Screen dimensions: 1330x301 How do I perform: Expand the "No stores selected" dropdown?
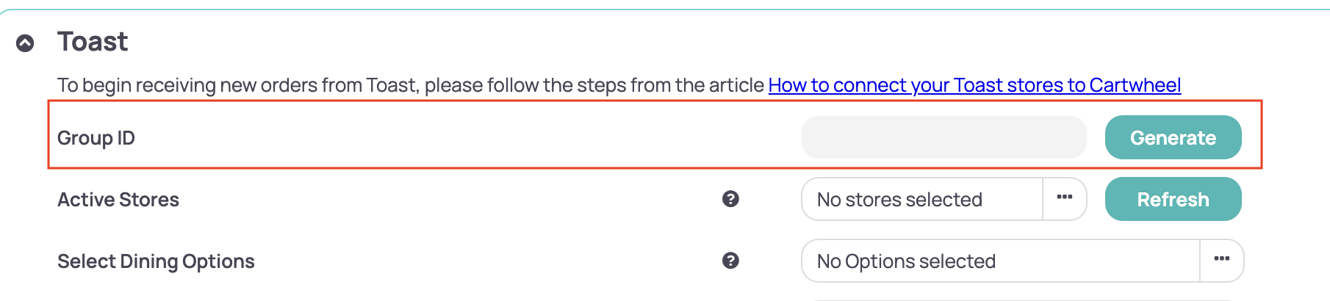(x=921, y=199)
